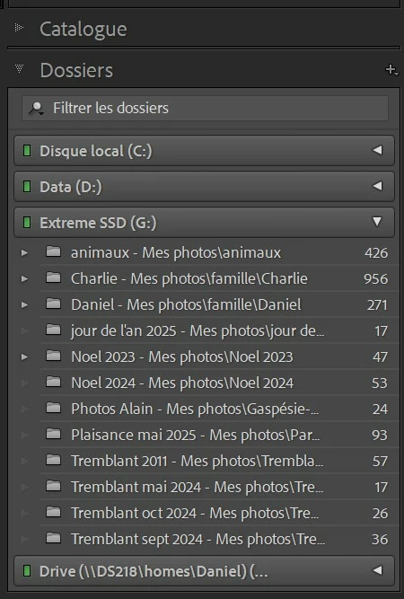Click the 'Extreme SSD (G:)' volume label
The width and height of the screenshot is (404, 599).
click(x=98, y=223)
